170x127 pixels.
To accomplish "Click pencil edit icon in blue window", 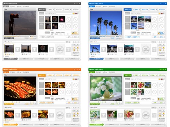I will pos(159,33).
